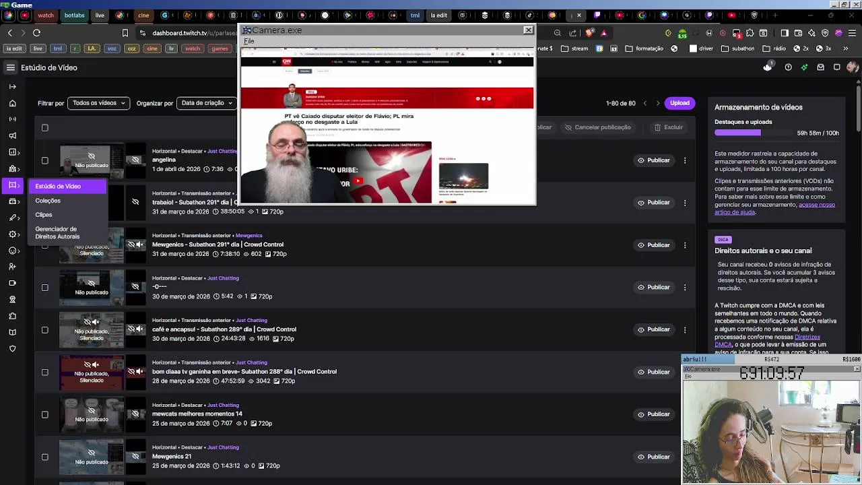Select the café e ancapsu video checkbox

pos(45,330)
